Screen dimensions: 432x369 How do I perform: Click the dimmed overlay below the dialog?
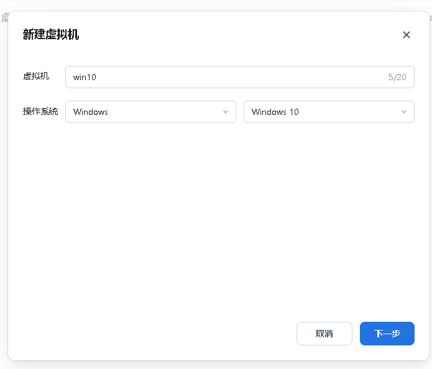point(218,365)
